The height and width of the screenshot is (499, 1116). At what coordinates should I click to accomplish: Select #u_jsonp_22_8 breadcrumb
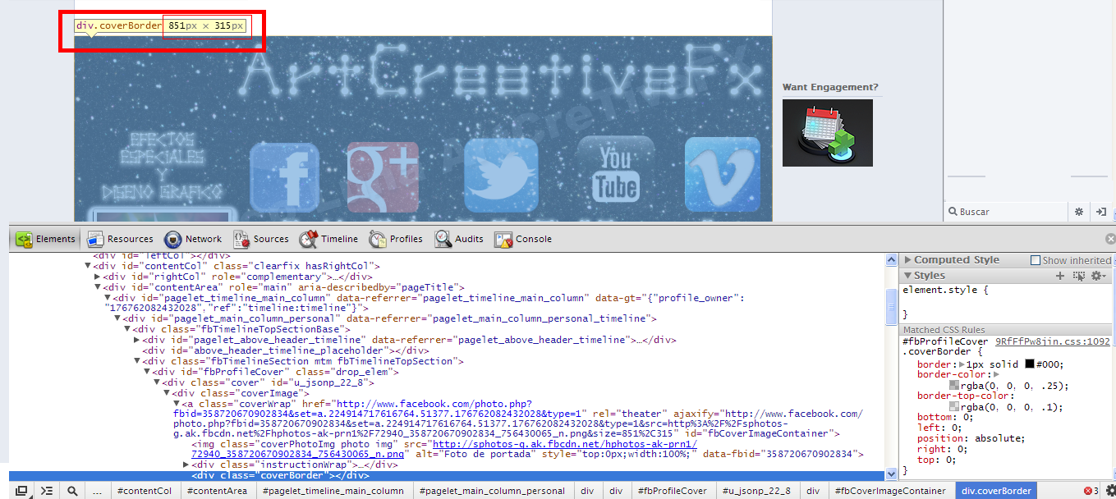coord(757,491)
